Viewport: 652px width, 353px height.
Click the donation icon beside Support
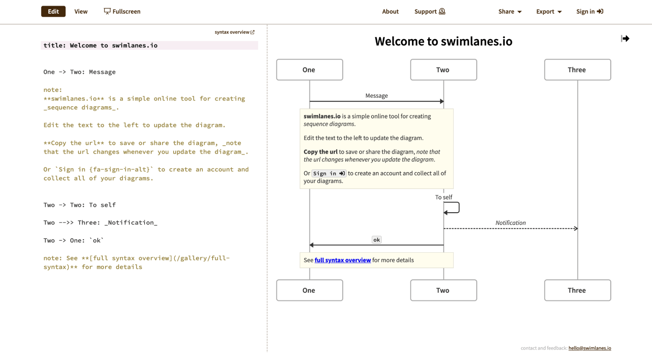442,11
